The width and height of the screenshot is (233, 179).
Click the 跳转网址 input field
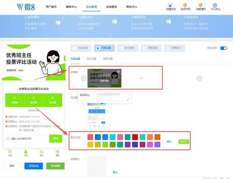[x=111, y=96]
